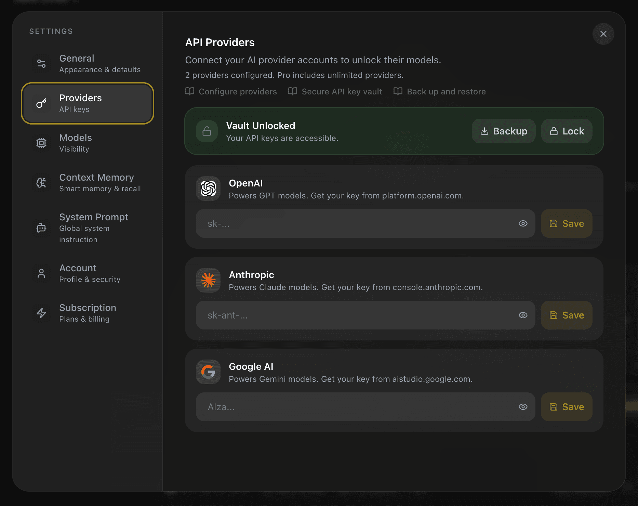
Task: Select the Providers API keys tab
Action: [x=88, y=103]
